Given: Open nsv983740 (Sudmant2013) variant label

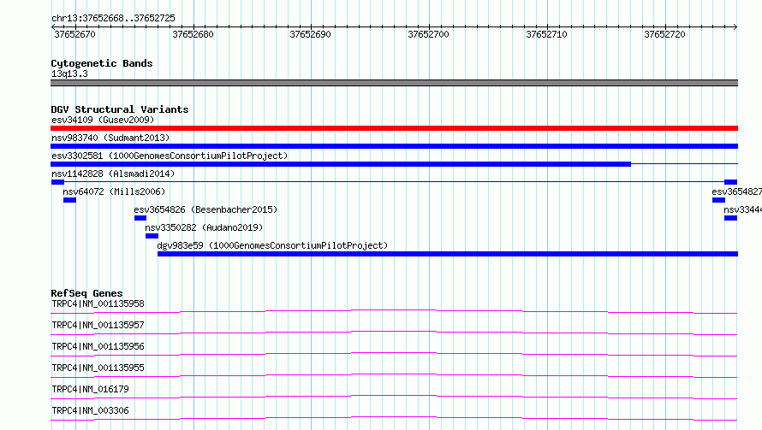Looking at the screenshot, I should coord(110,138).
